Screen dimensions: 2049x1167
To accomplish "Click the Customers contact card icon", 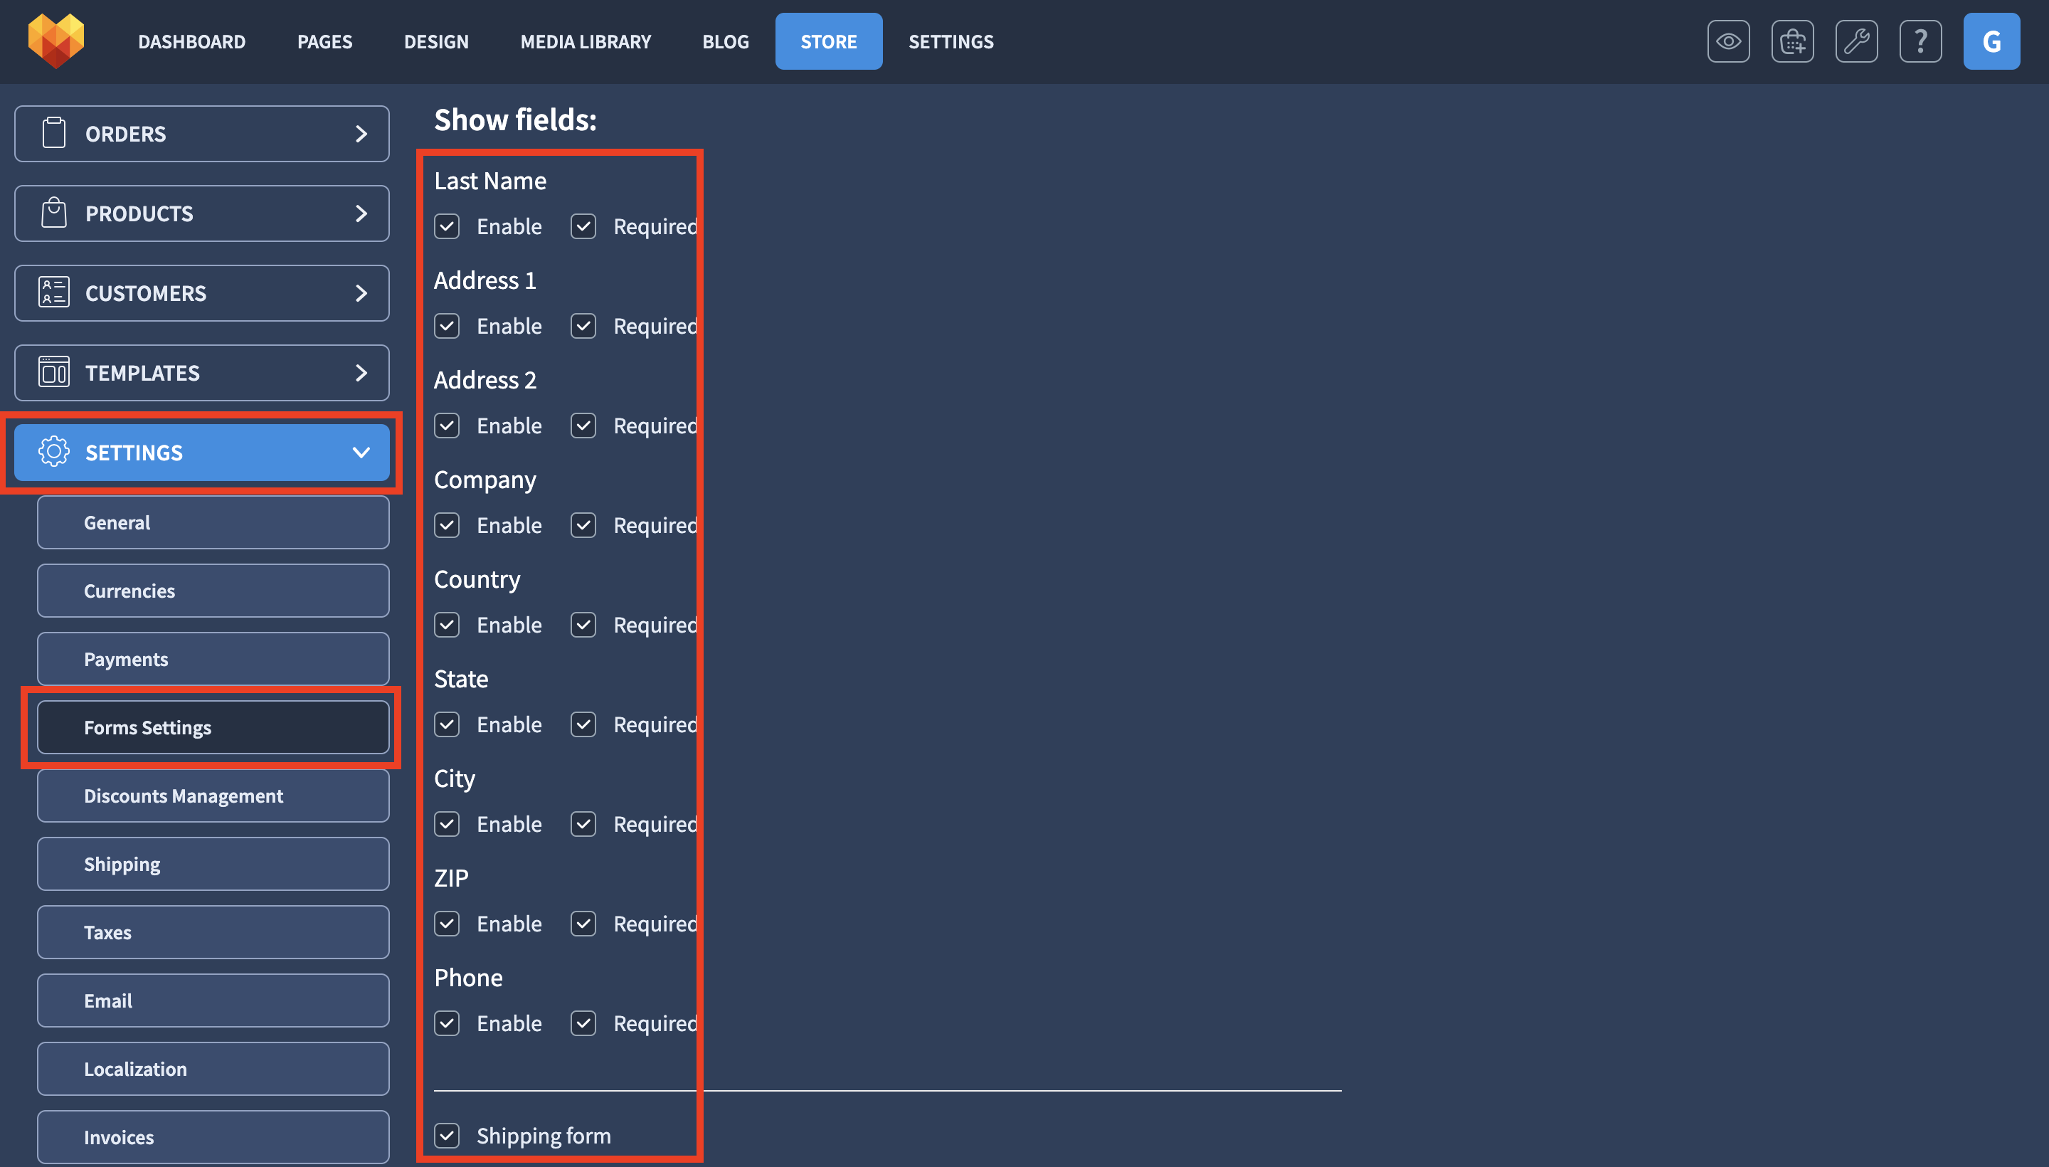I will pos(53,292).
